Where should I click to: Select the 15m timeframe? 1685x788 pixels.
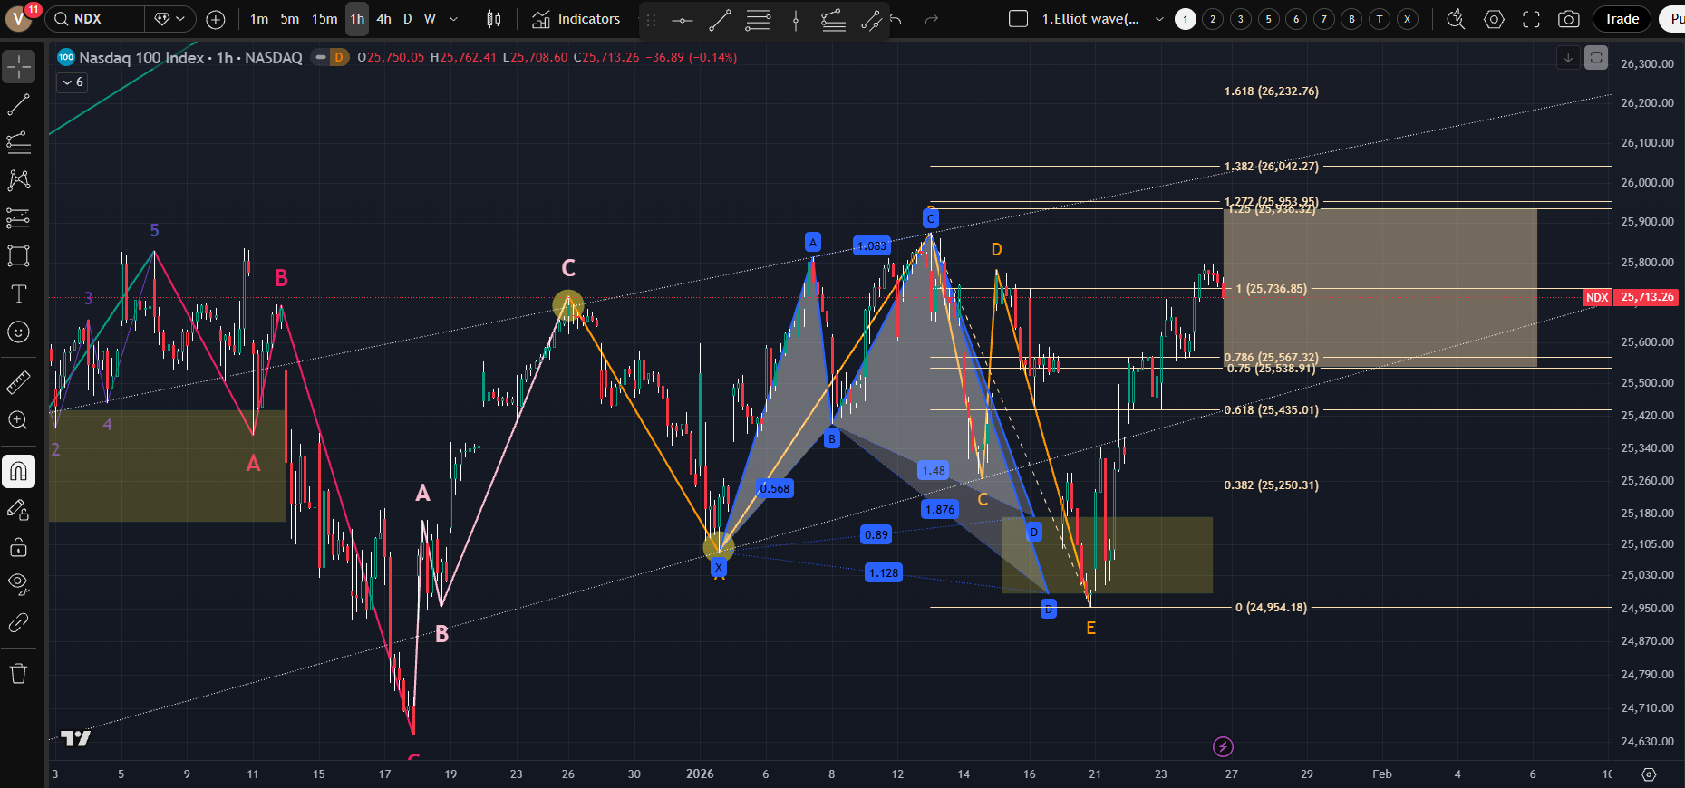point(324,19)
